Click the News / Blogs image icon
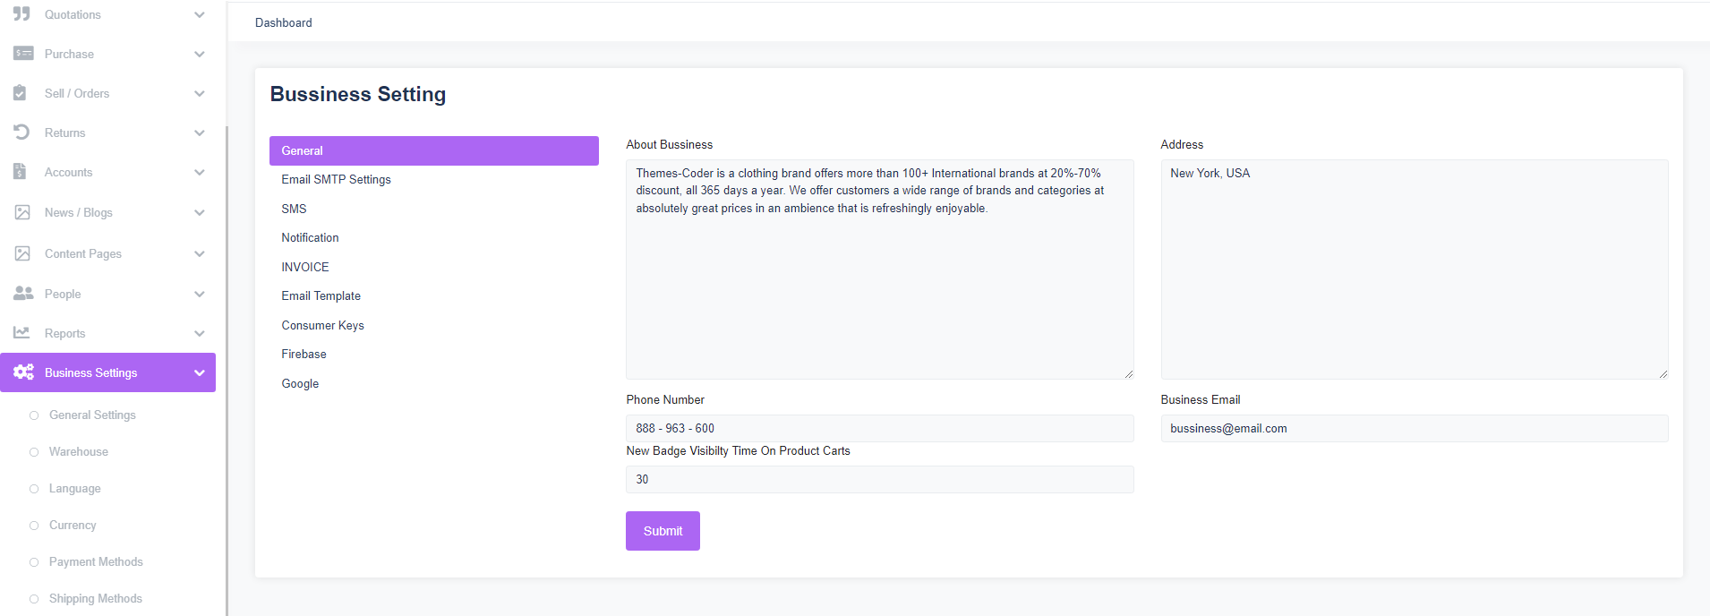 [21, 211]
